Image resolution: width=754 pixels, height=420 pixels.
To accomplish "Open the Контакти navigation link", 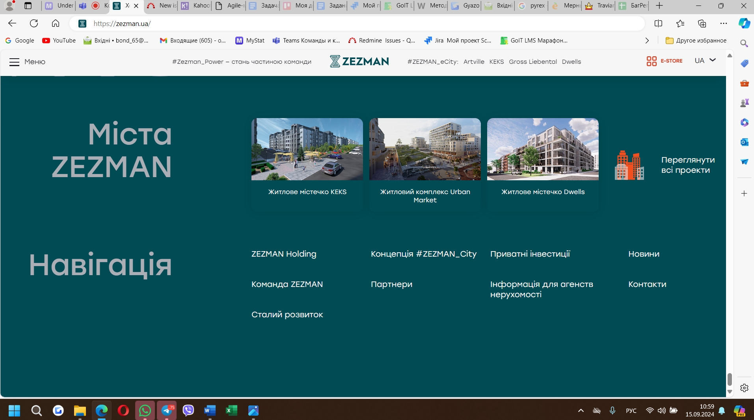I will click(647, 285).
